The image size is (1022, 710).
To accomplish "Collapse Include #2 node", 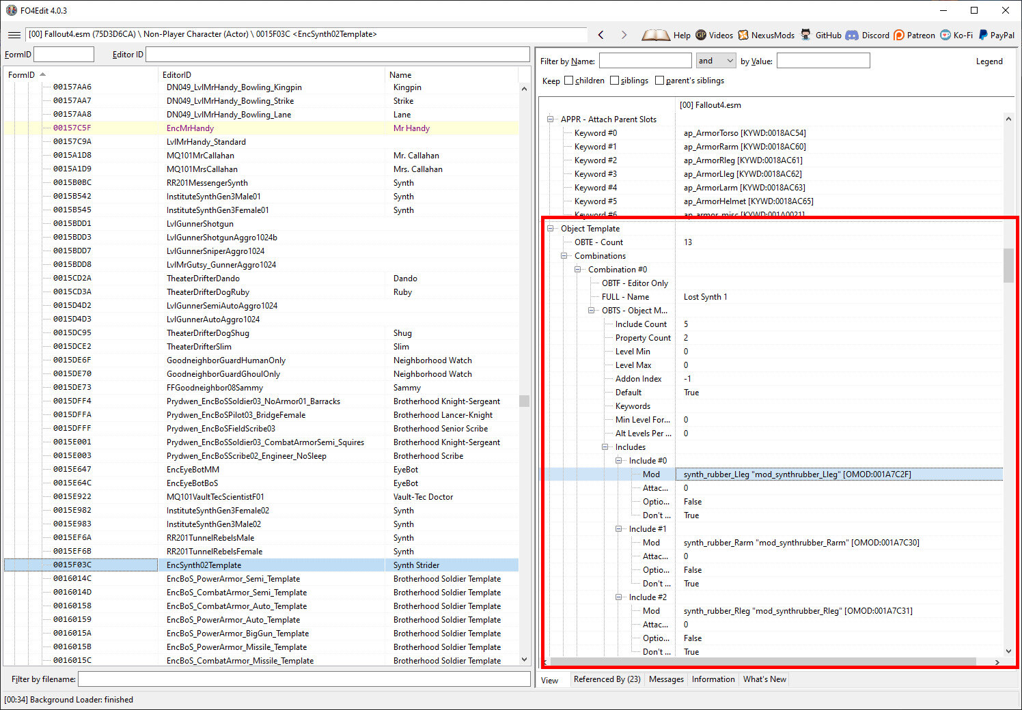I will [619, 597].
